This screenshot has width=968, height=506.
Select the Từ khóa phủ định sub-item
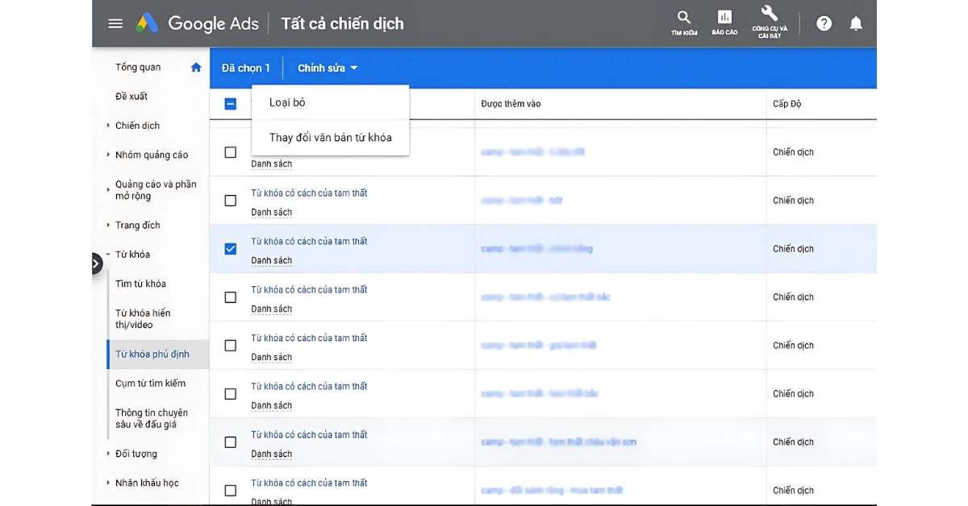[x=152, y=355]
